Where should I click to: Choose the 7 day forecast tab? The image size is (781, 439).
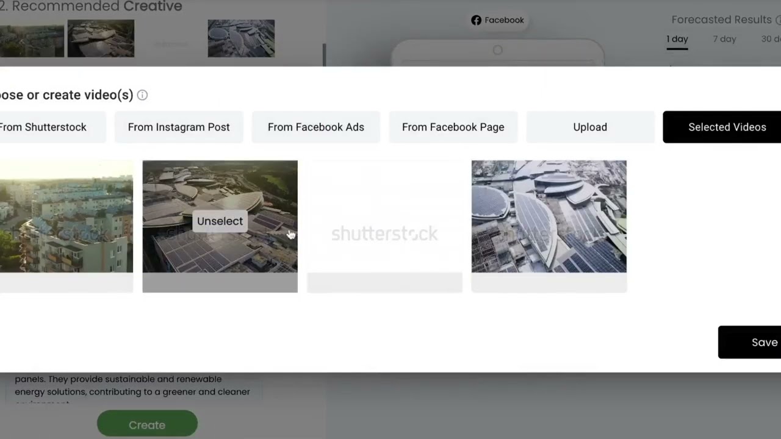[725, 39]
